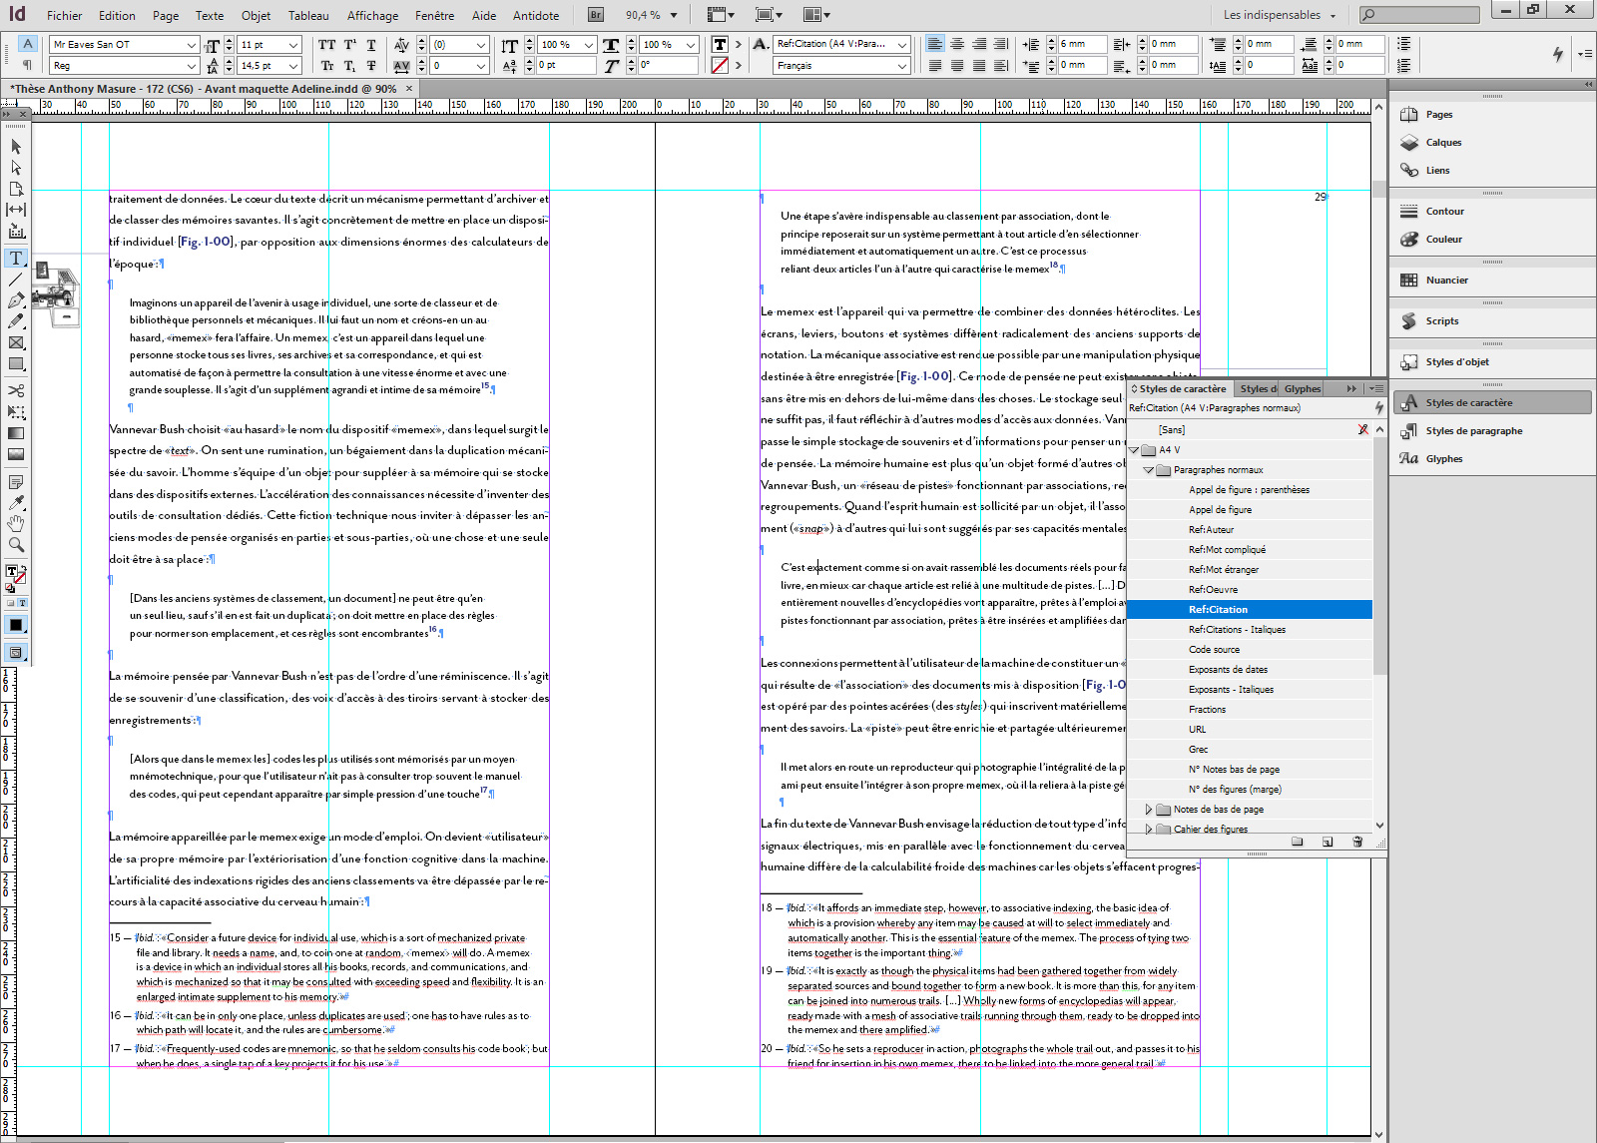This screenshot has width=1597, height=1143.
Task: Select the Gap tool
Action: [x=16, y=210]
